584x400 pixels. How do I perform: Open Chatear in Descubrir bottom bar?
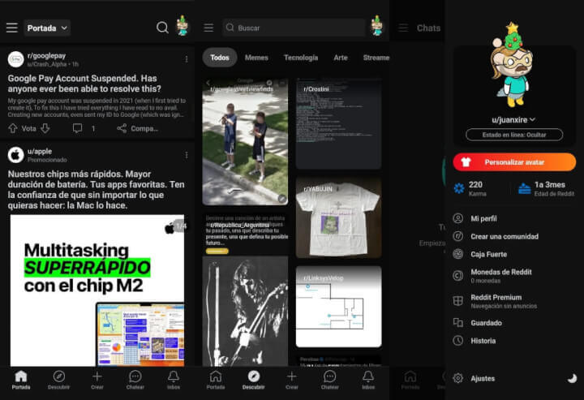(329, 380)
